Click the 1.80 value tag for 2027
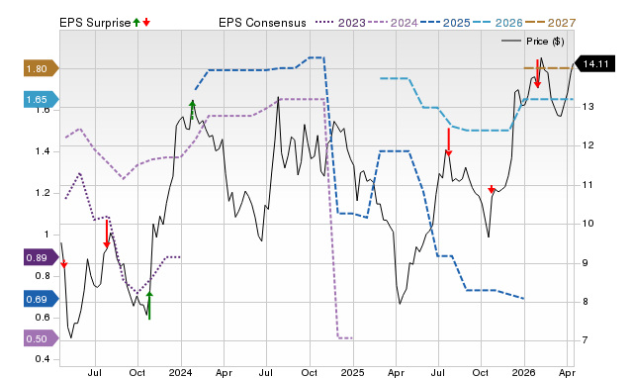Image resolution: width=633 pixels, height=378 pixels. pos(42,68)
